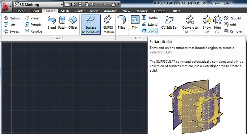
Task: Click the Show CV button
Action: [207, 25]
